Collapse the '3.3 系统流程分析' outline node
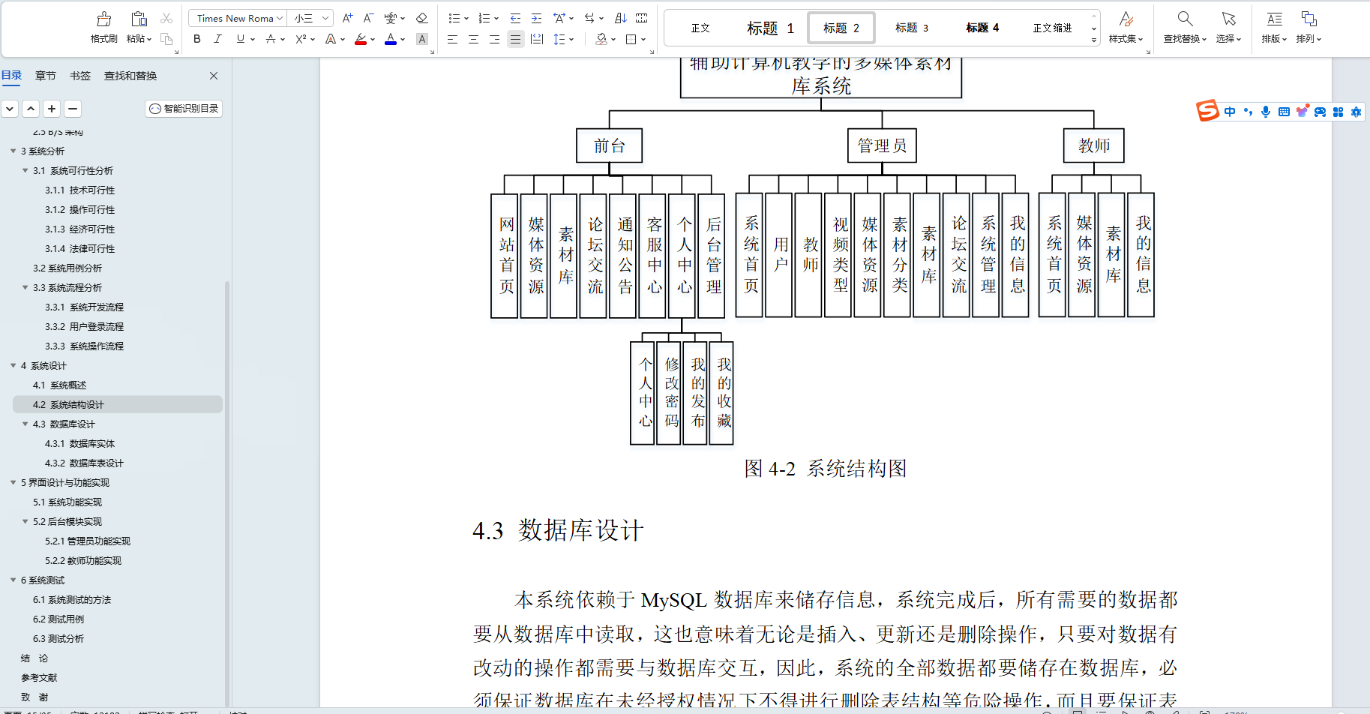The height and width of the screenshot is (714, 1370). click(25, 287)
